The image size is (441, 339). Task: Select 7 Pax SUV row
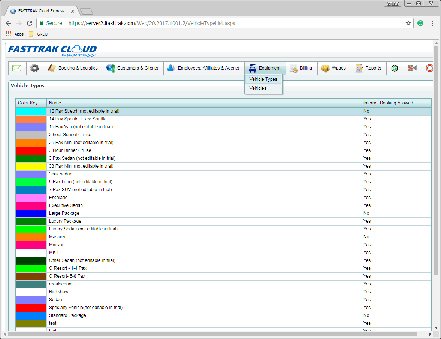click(x=223, y=190)
